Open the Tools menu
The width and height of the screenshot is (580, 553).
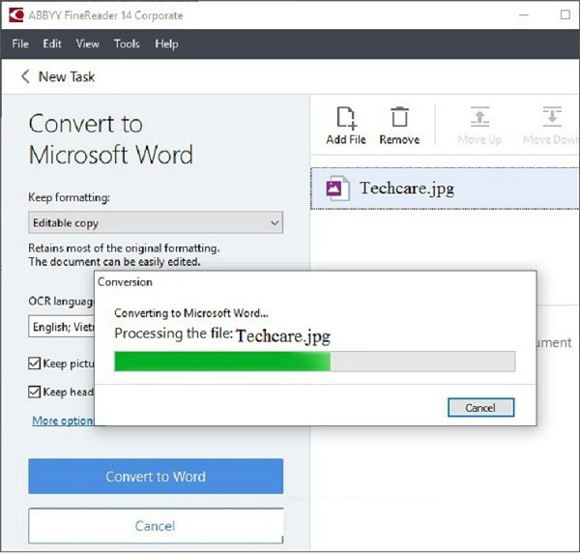click(127, 44)
